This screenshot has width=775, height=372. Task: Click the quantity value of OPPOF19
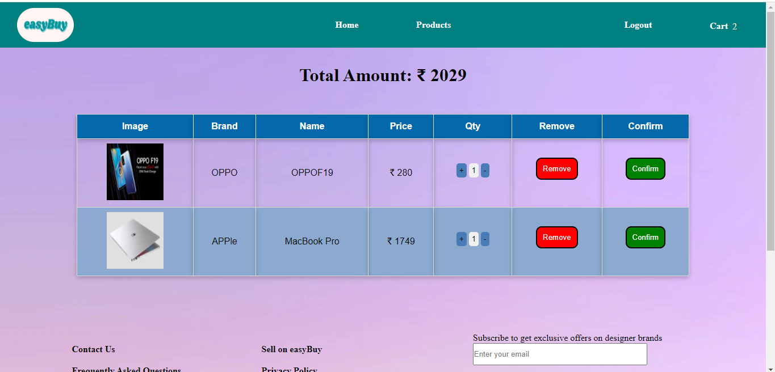click(474, 170)
